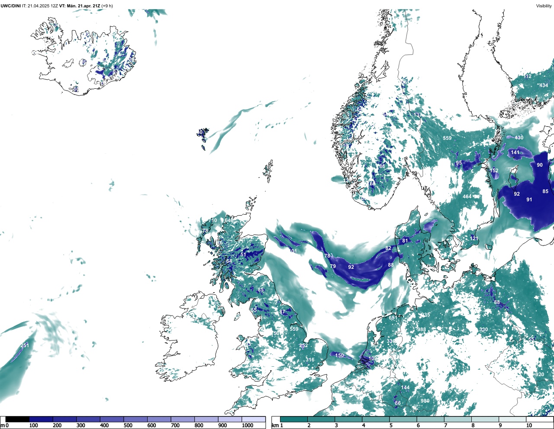Click the '935' value over northern Germany
This screenshot has height=429, width=554.
pos(426,315)
